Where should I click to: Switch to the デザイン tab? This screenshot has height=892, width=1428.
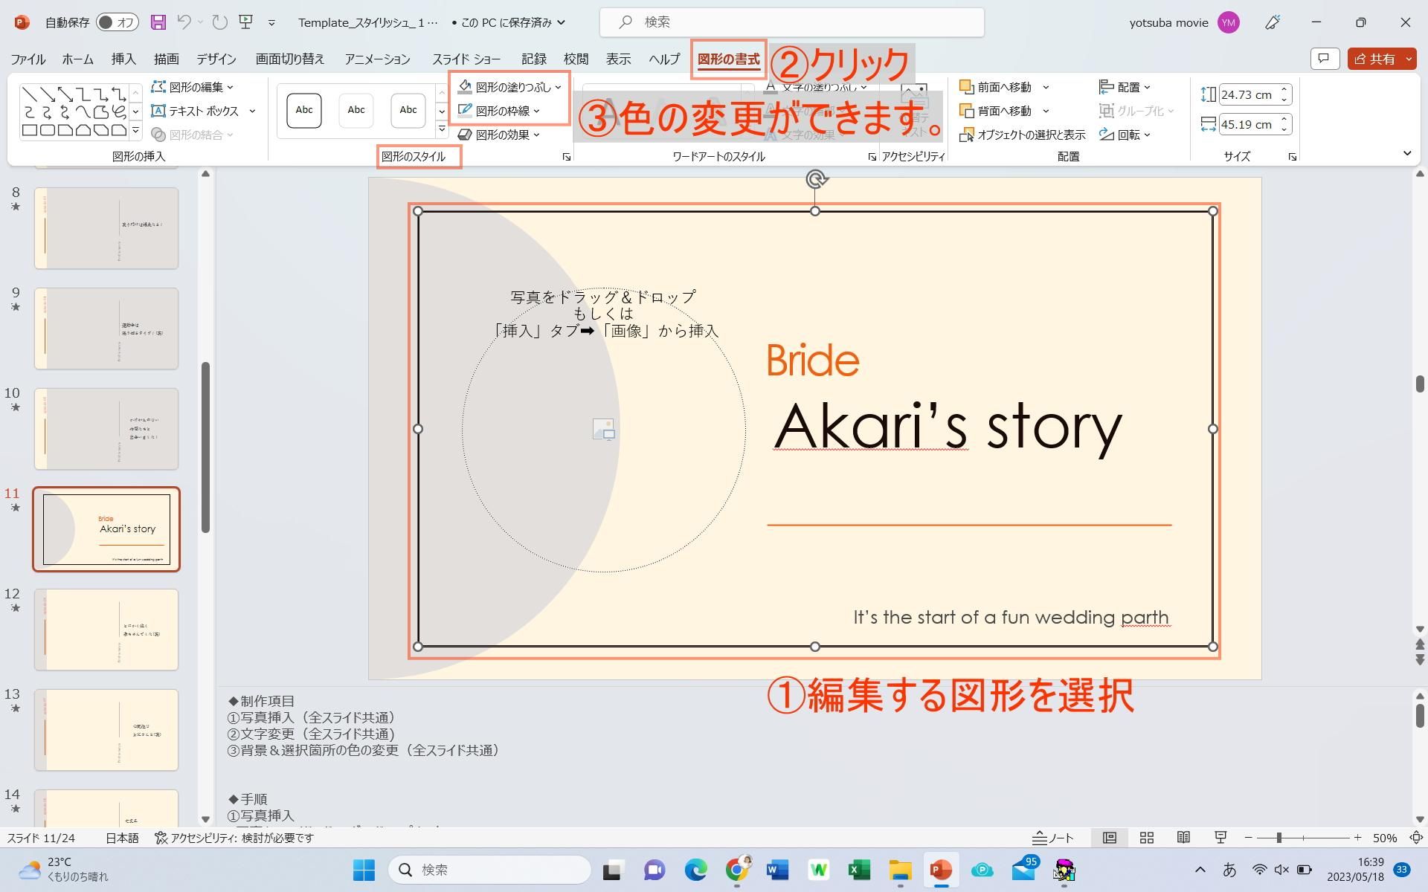(x=216, y=59)
